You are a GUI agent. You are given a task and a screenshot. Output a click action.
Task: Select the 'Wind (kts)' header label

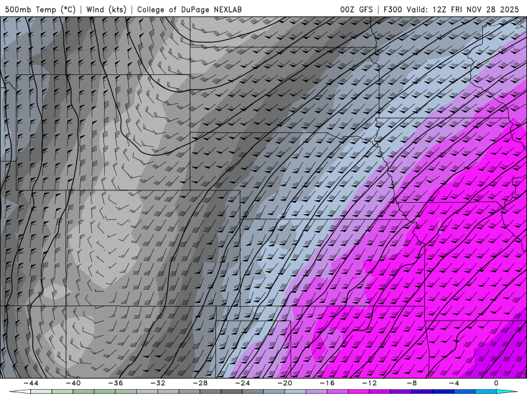point(107,9)
